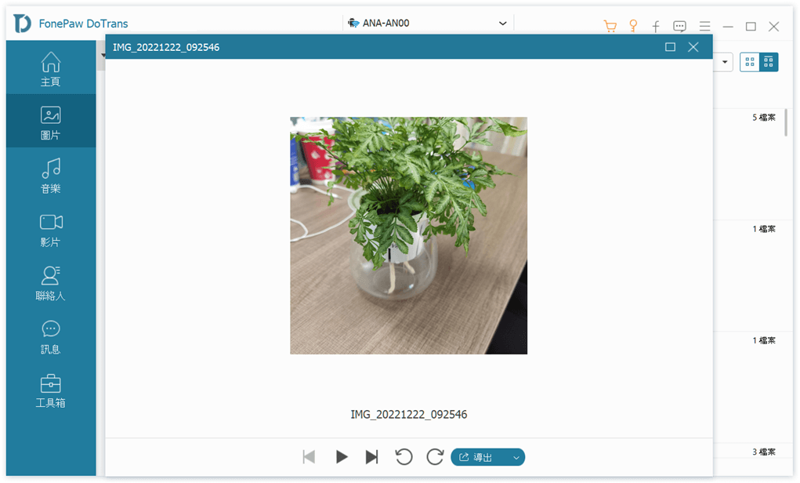
Task: Expand the 導出 export options arrow
Action: [516, 457]
